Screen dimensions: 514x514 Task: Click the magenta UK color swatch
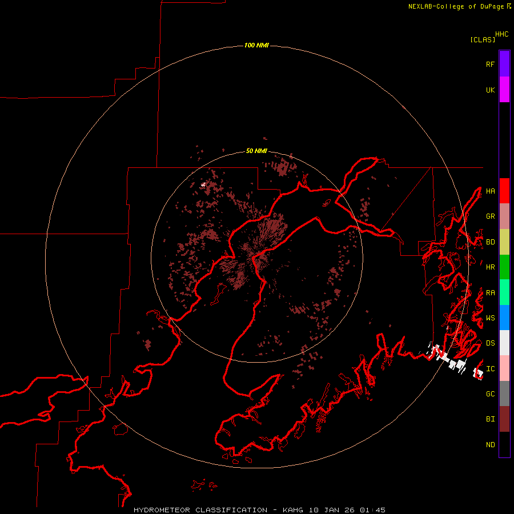504,90
